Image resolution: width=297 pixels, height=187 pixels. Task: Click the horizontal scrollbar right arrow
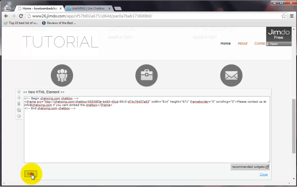tap(289, 183)
